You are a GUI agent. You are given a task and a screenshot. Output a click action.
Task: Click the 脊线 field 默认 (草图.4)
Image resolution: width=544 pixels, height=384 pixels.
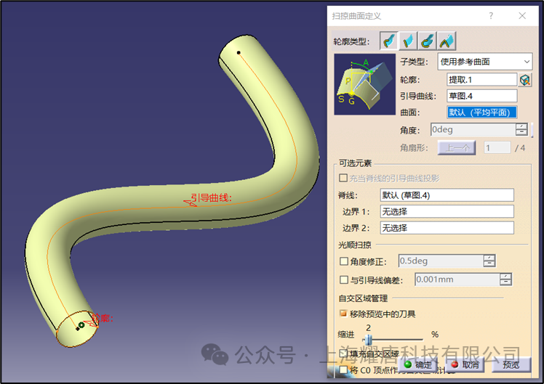(x=447, y=195)
